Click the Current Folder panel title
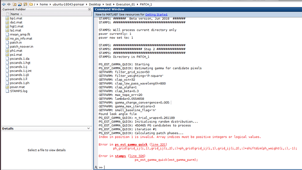Screen dimensions: 302x170 (x=14, y=9)
